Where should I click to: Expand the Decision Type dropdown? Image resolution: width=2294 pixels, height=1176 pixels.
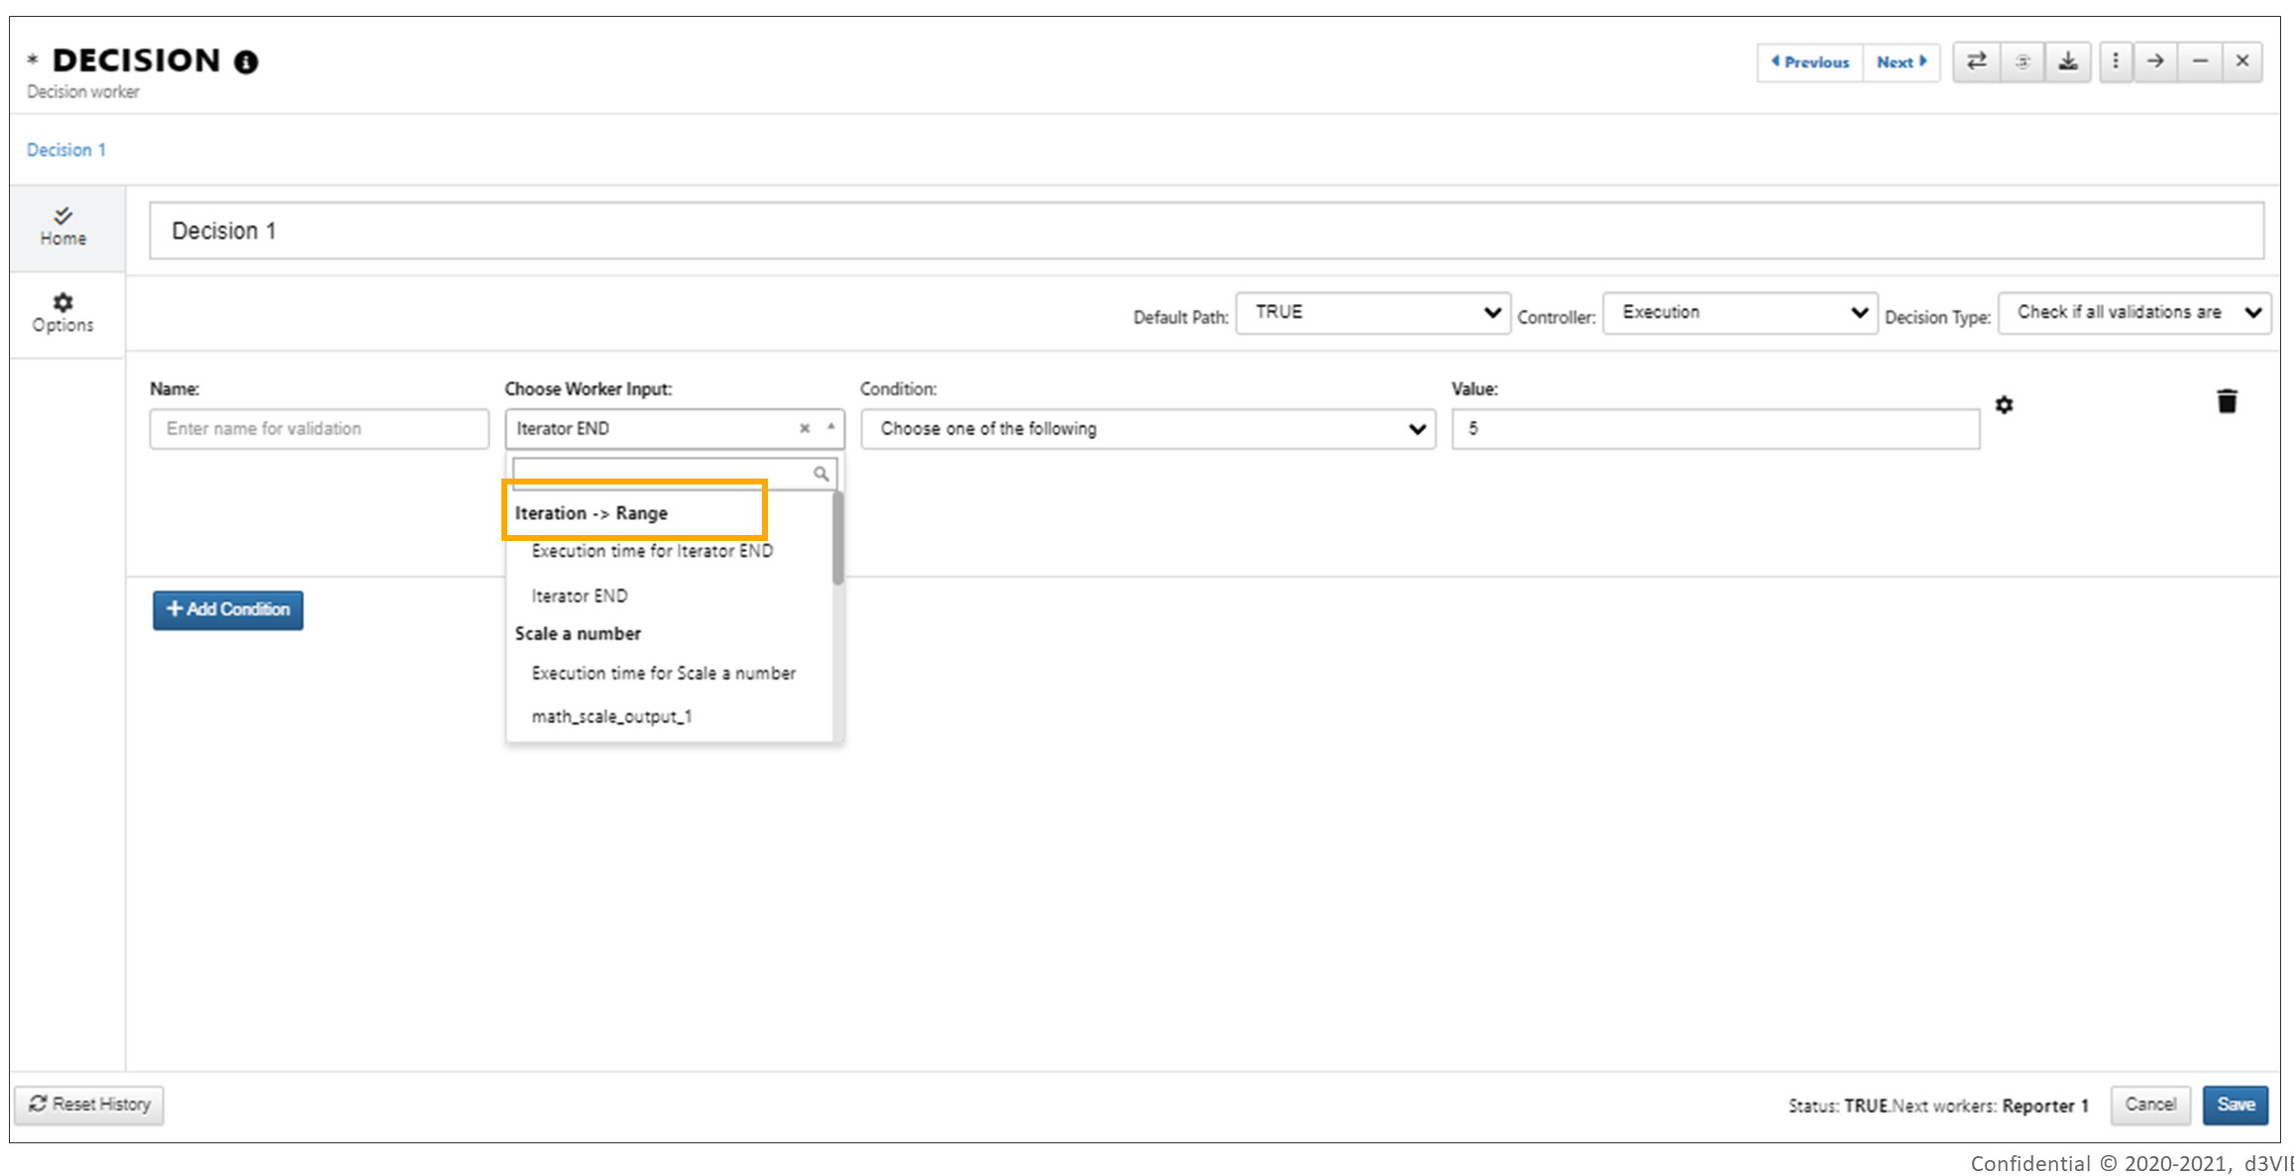click(x=2134, y=313)
